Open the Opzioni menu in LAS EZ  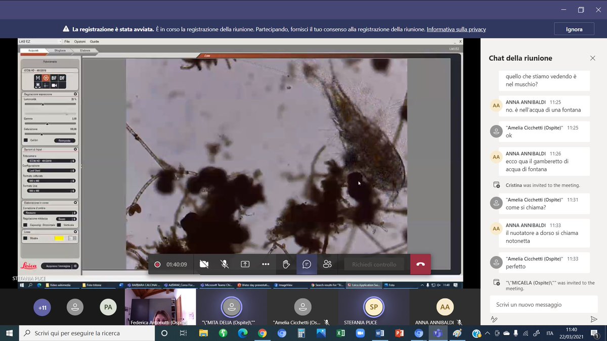(80, 41)
